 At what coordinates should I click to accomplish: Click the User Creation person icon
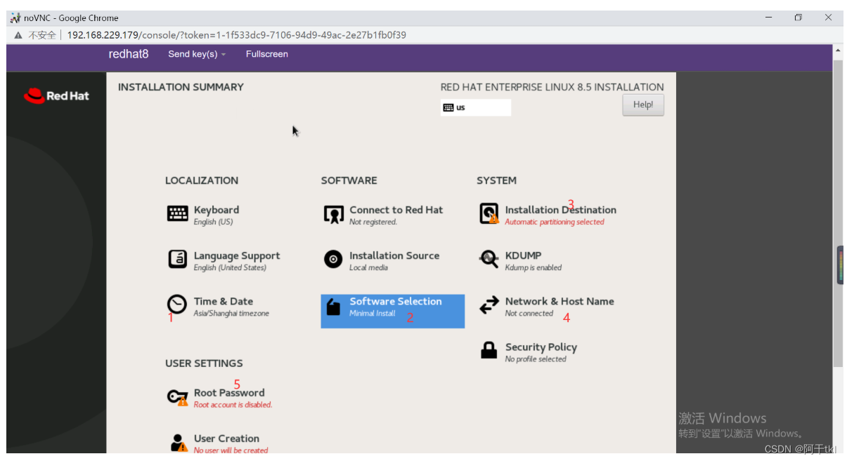[x=179, y=443]
